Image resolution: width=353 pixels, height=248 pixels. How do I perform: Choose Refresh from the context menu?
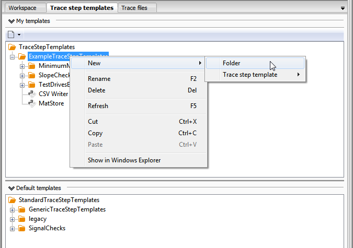138,106
